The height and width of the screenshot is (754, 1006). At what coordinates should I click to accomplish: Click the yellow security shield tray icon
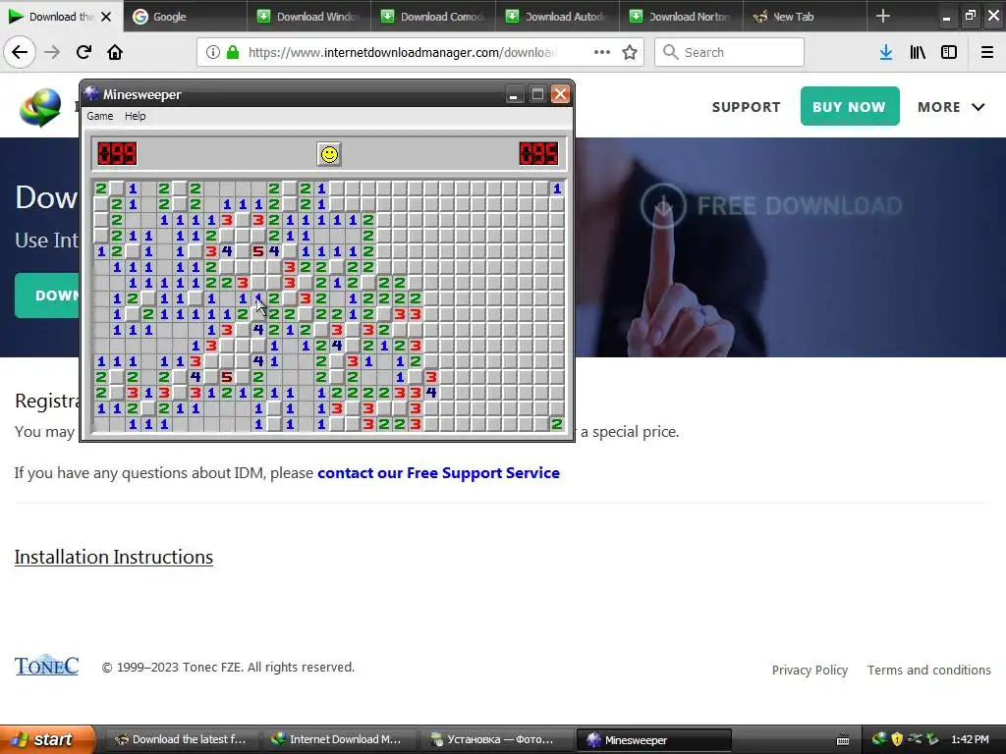coord(897,739)
